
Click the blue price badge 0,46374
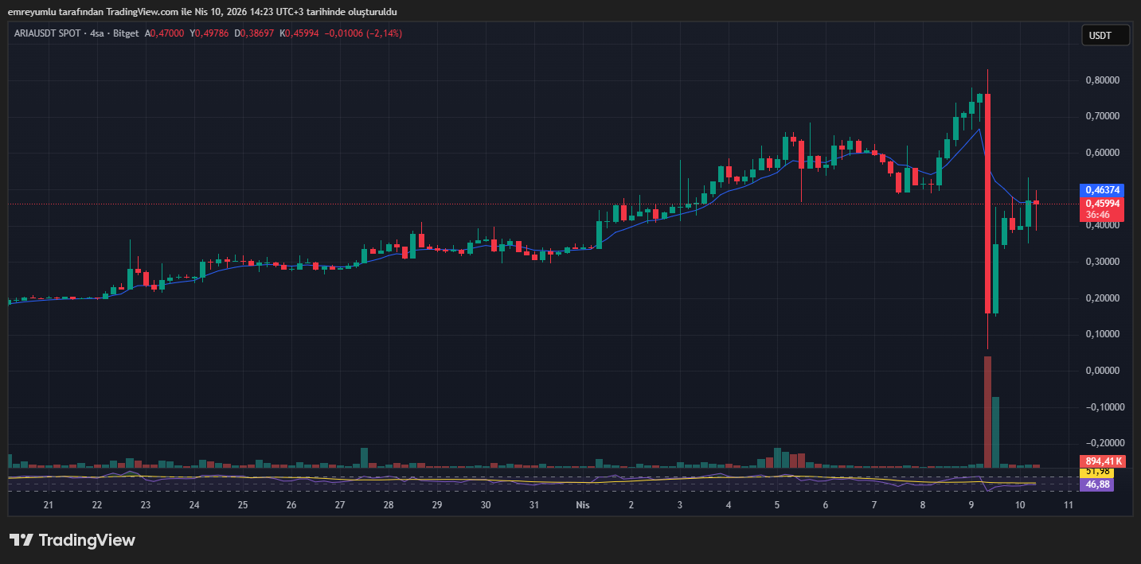click(1104, 190)
